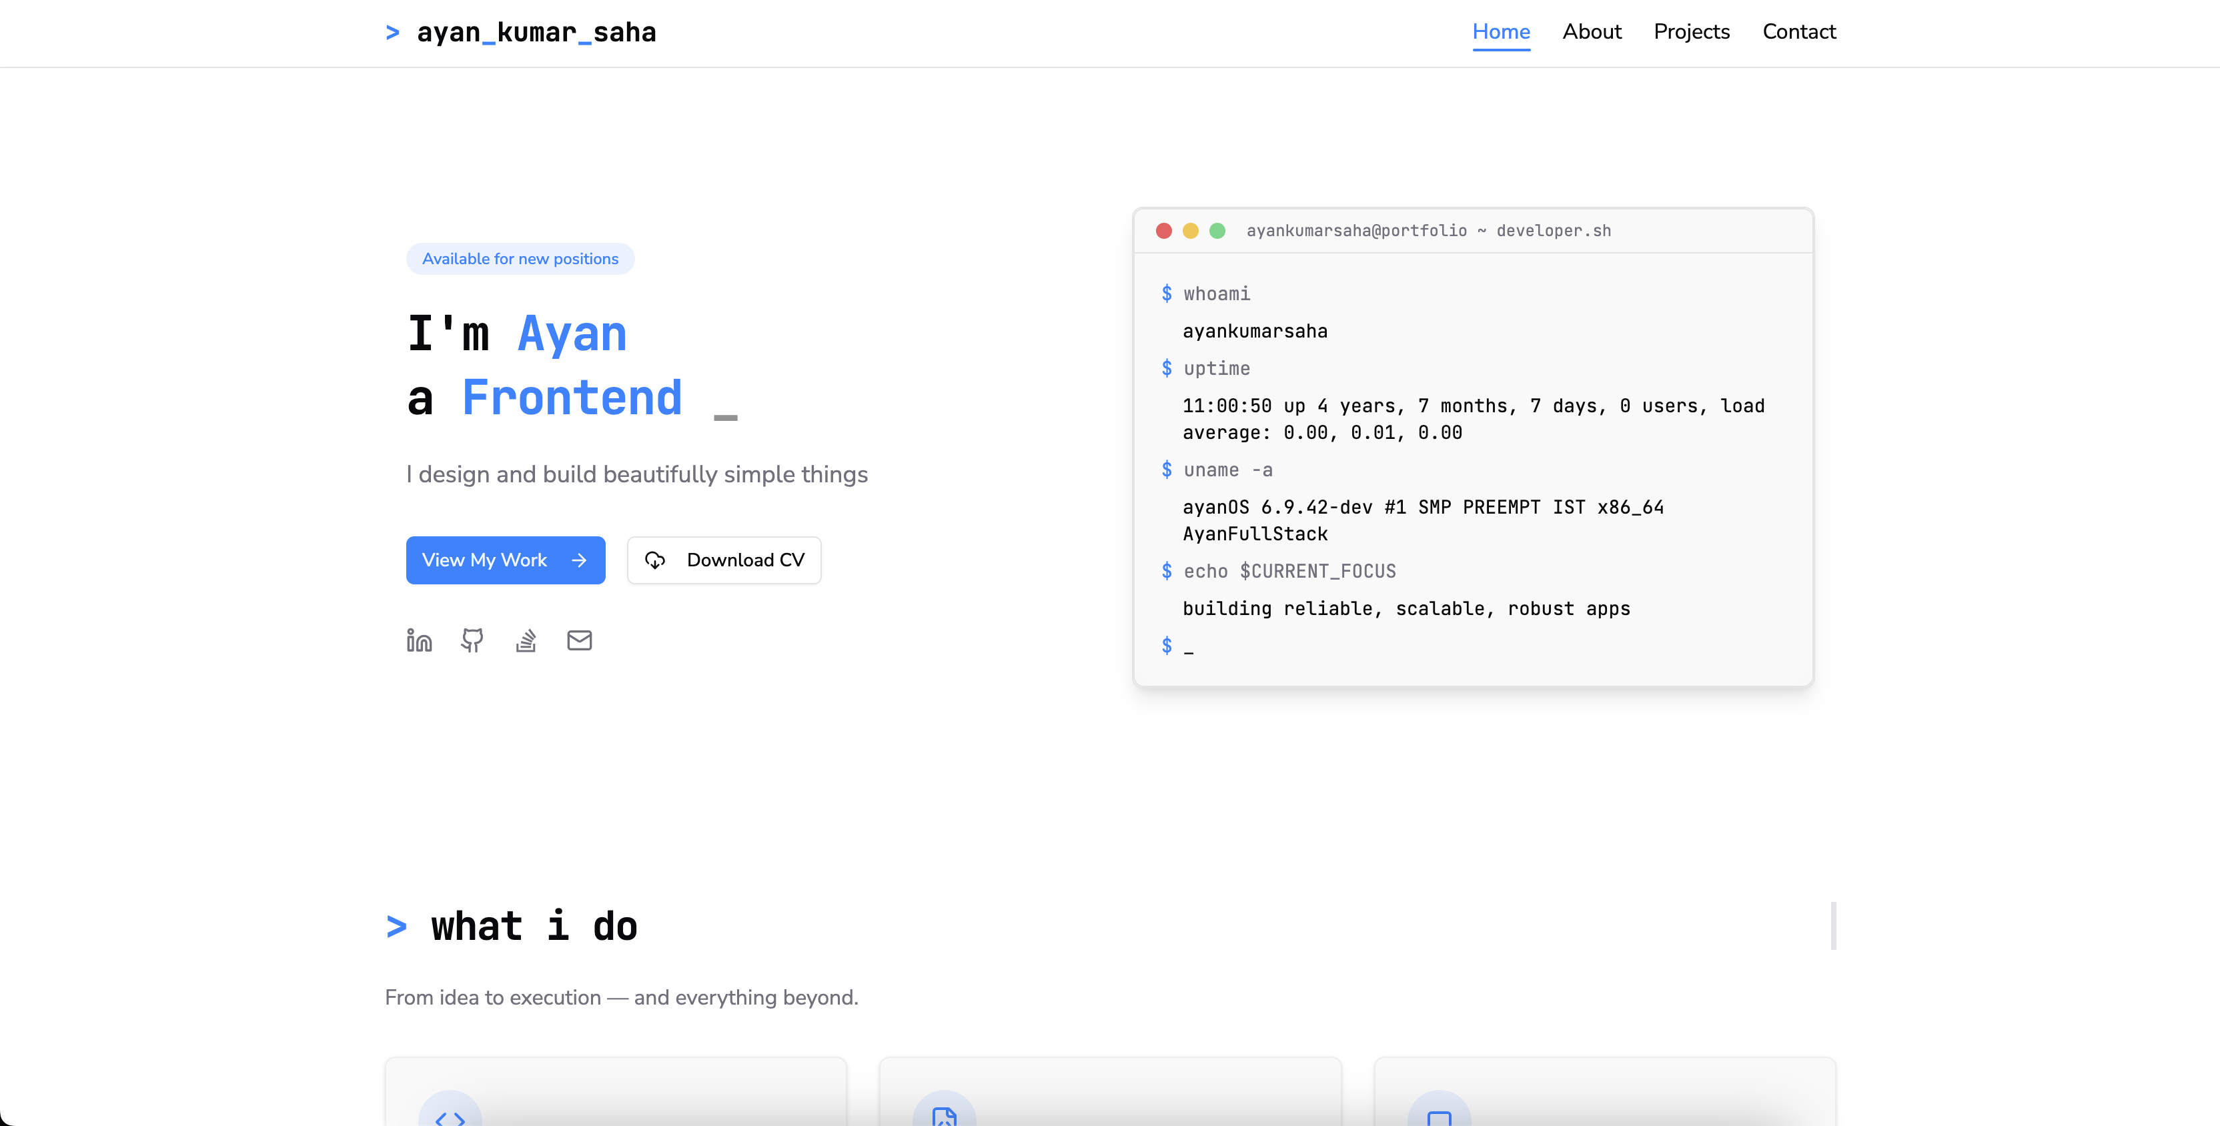Image resolution: width=2220 pixels, height=1126 pixels.
Task: Select the Stack Overflow icon
Action: coord(526,640)
